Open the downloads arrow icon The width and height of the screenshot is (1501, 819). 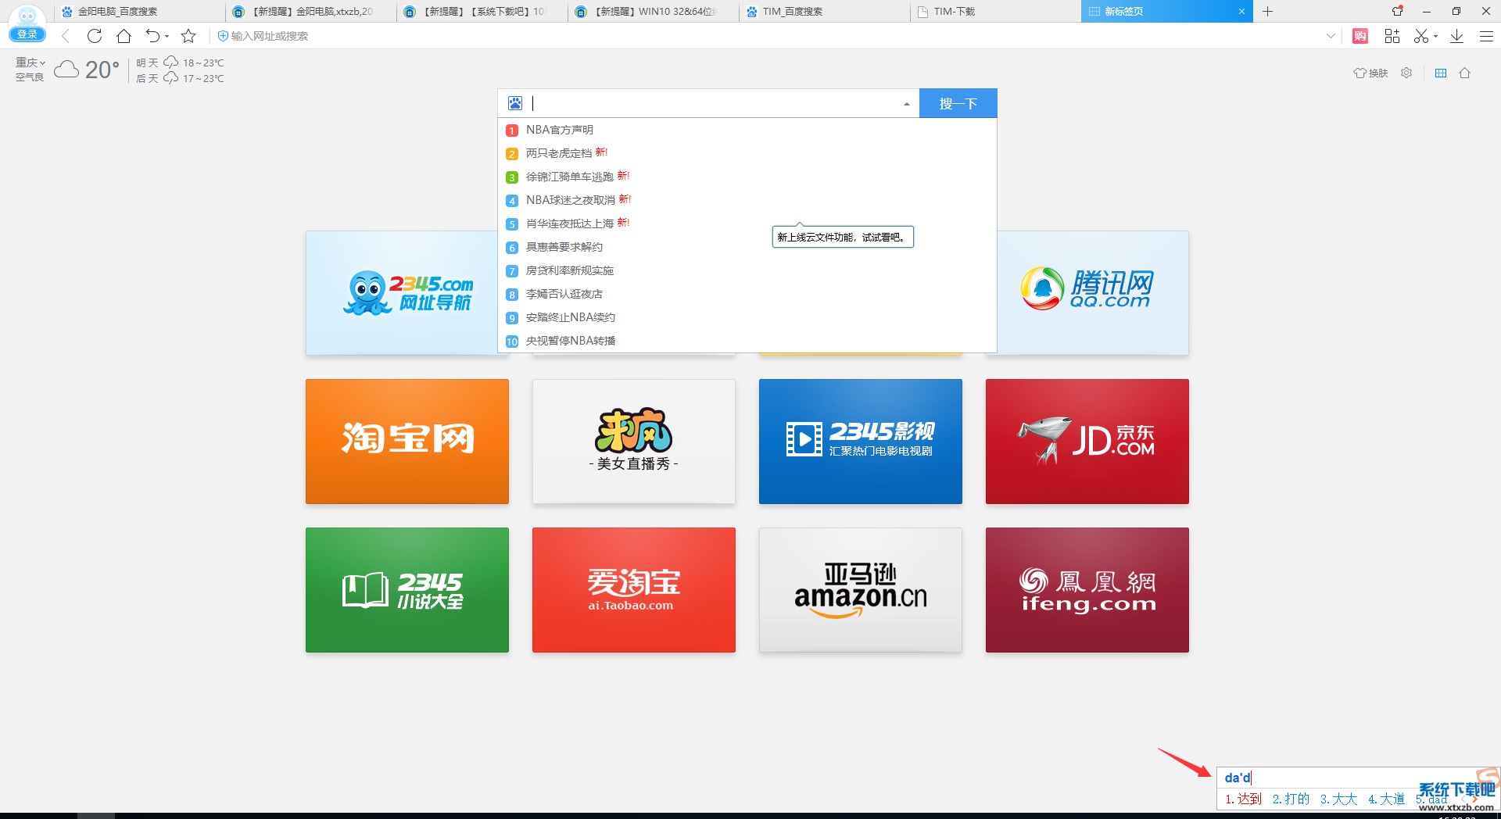point(1456,36)
